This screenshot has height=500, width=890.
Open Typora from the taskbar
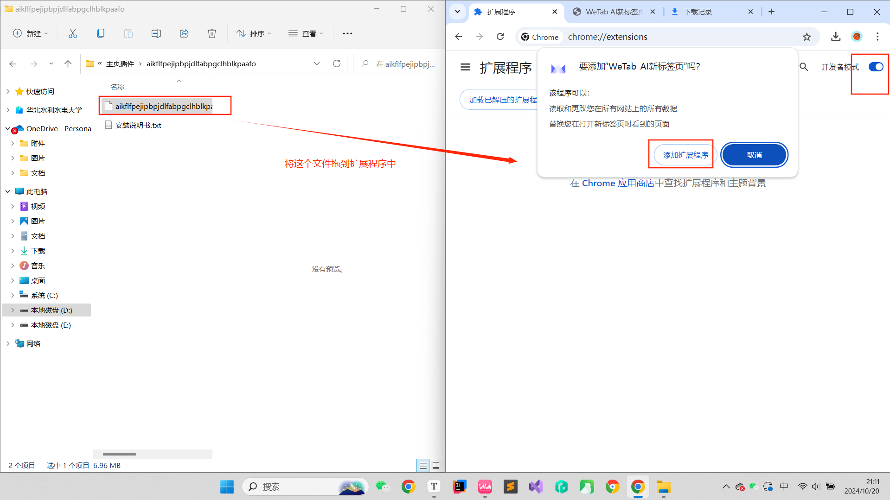pyautogui.click(x=434, y=487)
